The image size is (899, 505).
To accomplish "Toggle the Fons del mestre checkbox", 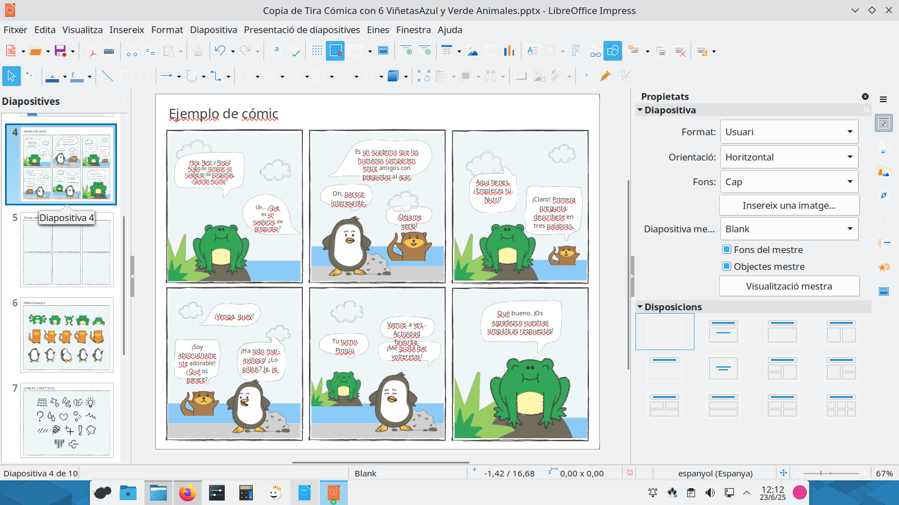I will pyautogui.click(x=727, y=249).
